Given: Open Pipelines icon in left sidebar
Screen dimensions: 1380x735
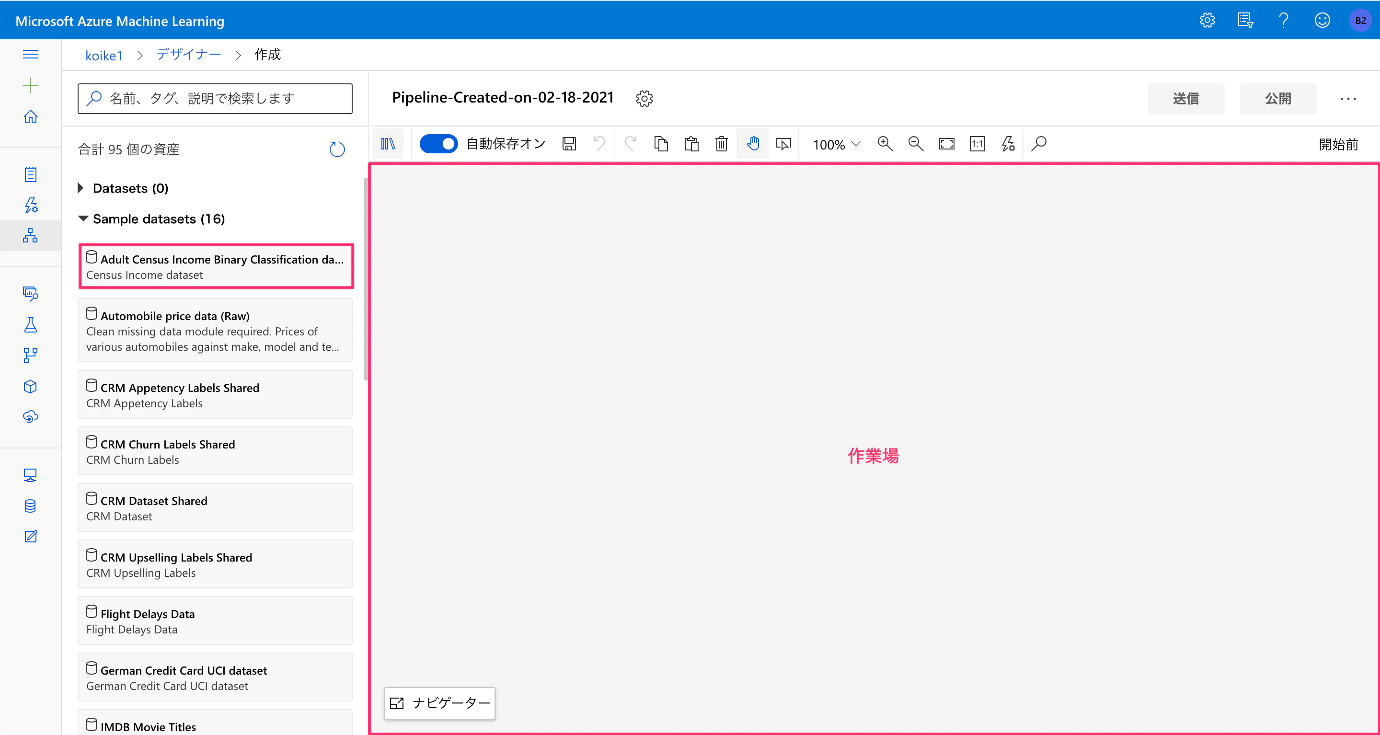Looking at the screenshot, I should click(31, 355).
